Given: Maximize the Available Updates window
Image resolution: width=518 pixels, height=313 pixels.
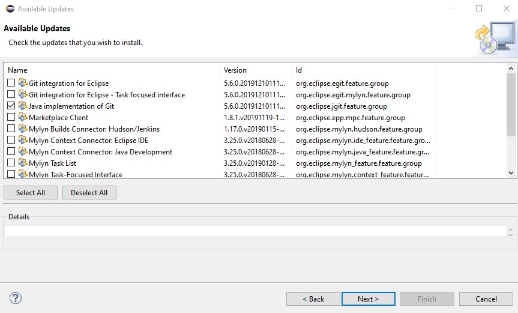Looking at the screenshot, I should click(x=479, y=8).
